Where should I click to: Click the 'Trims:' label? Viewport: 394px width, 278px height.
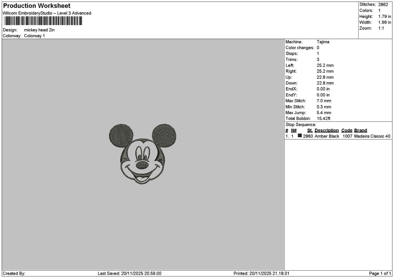[x=291, y=60]
